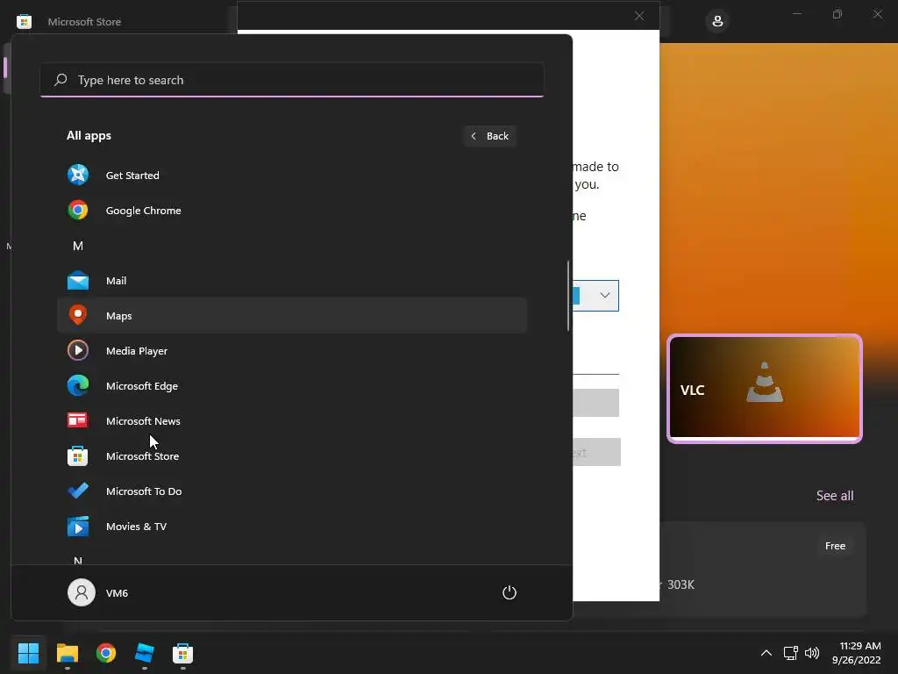
Task: Open the blue app pinned beside Chrome on taskbar
Action: pyautogui.click(x=145, y=653)
